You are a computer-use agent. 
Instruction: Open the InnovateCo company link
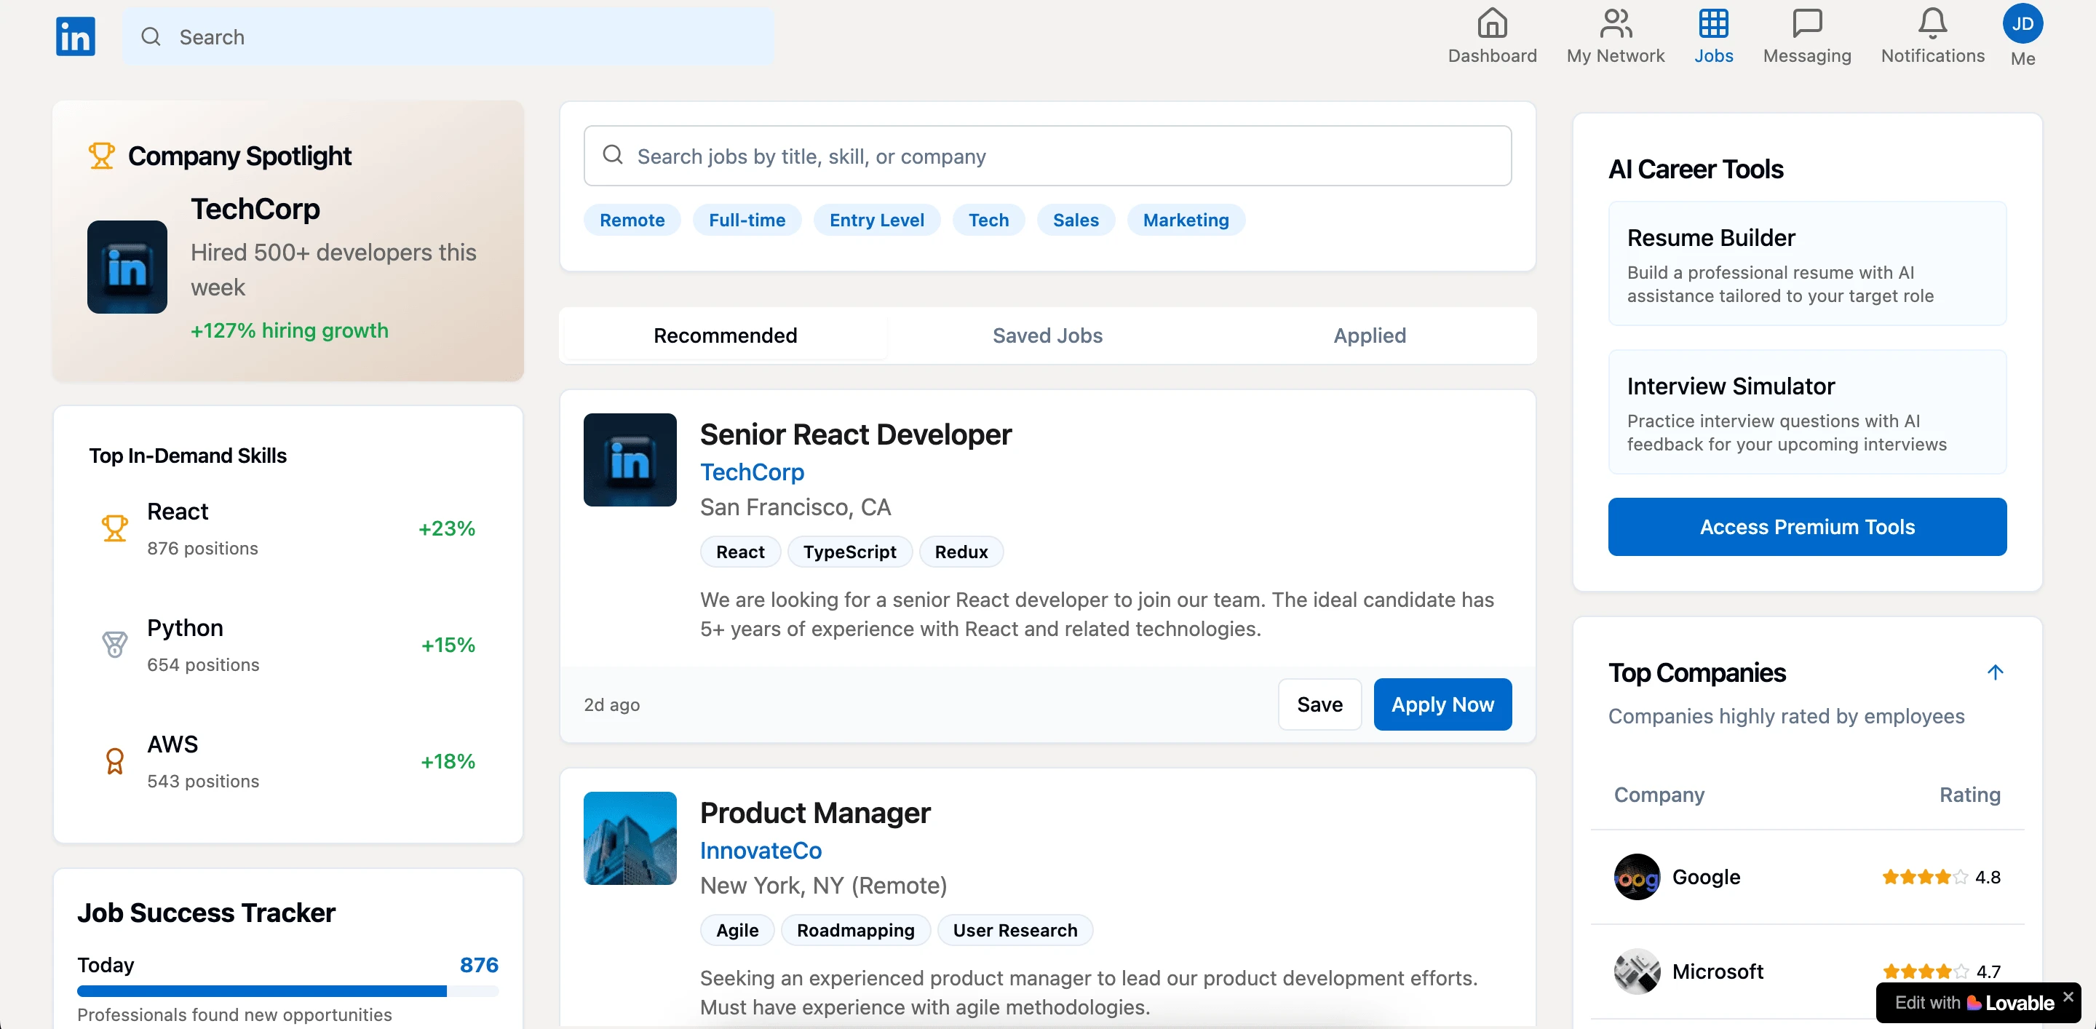(x=761, y=850)
